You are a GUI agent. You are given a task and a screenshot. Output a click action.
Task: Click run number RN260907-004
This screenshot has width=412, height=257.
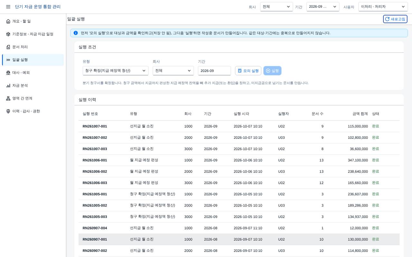[95, 228]
